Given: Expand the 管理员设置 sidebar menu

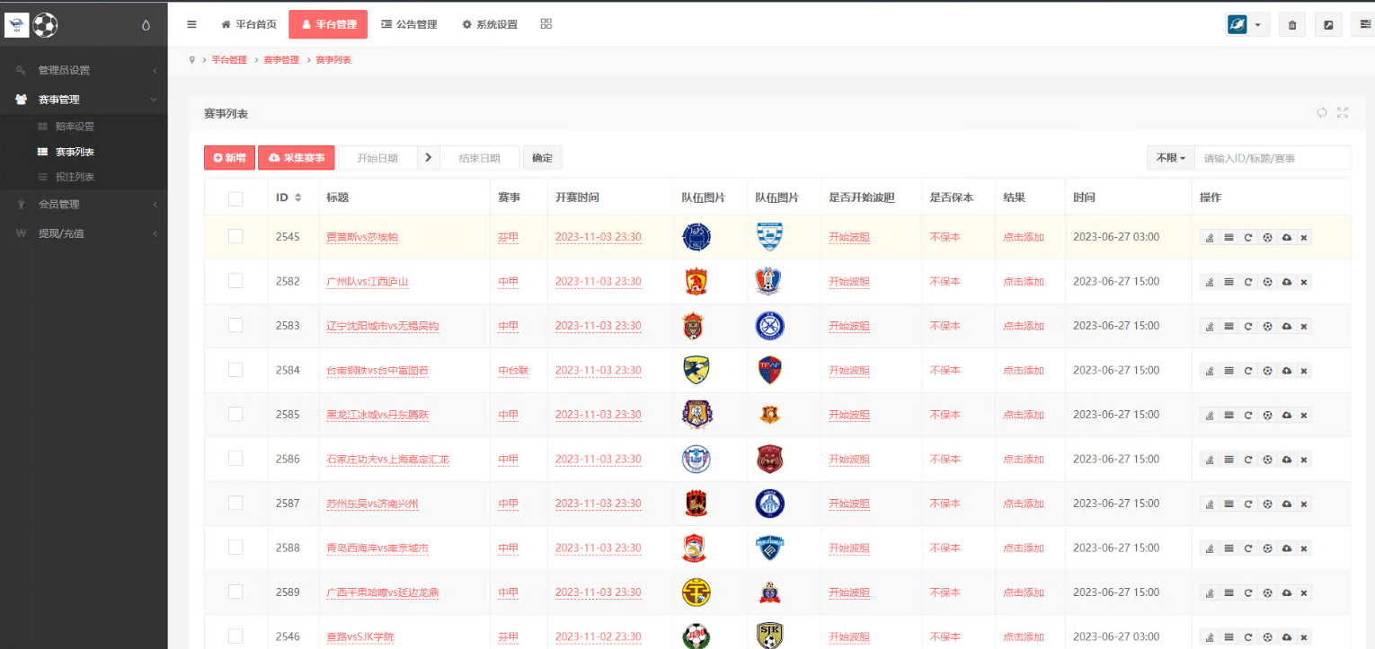Looking at the screenshot, I should coord(84,70).
